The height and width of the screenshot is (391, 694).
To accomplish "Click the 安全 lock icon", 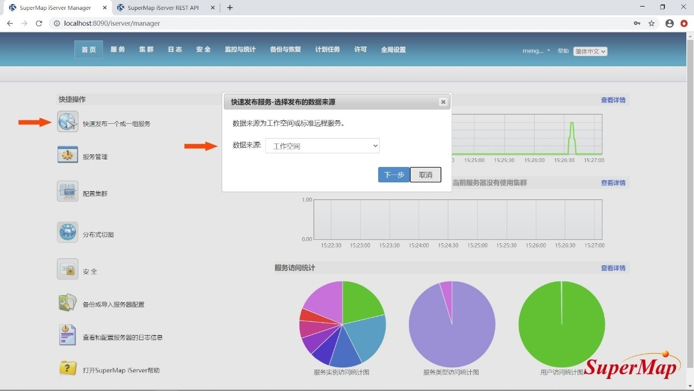I will [68, 269].
